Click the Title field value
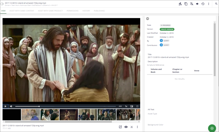This screenshot has height=132, width=219. pyautogui.click(x=168, y=57)
